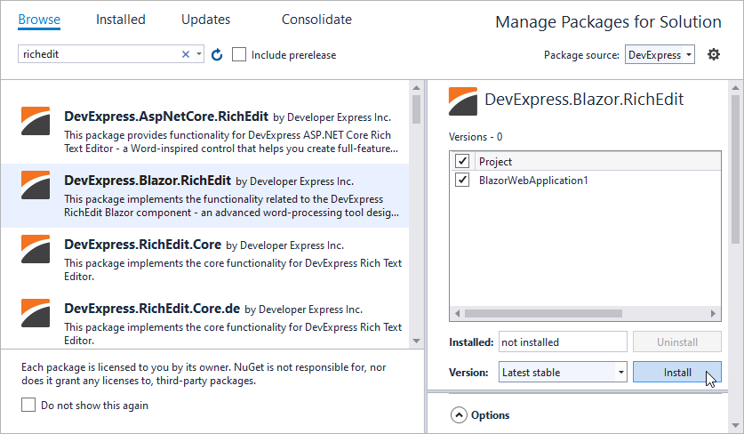The width and height of the screenshot is (744, 434).
Task: Collapse the Options section chevron
Action: [459, 415]
